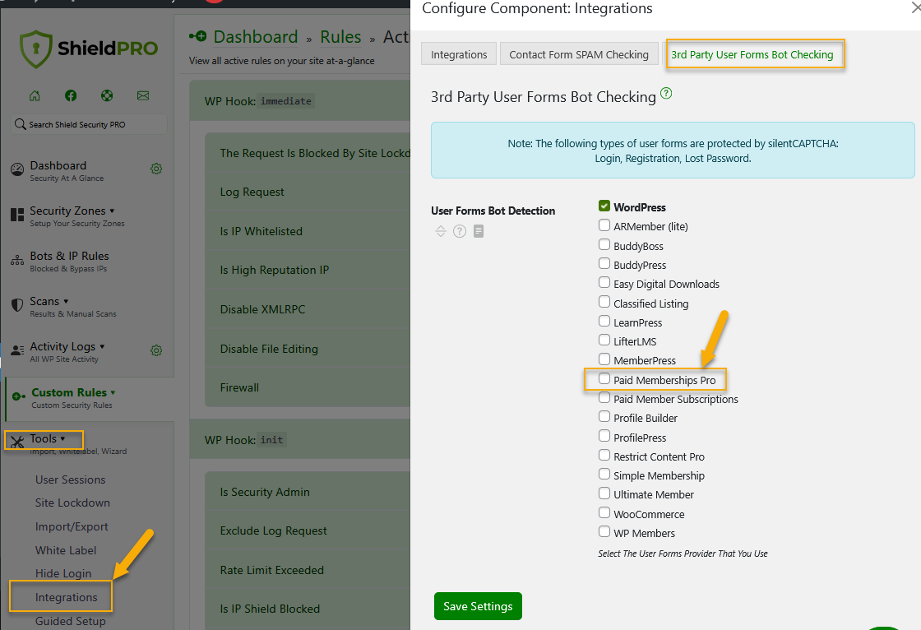The image size is (921, 630).
Task: Enable the LearnPress checkbox
Action: click(604, 321)
